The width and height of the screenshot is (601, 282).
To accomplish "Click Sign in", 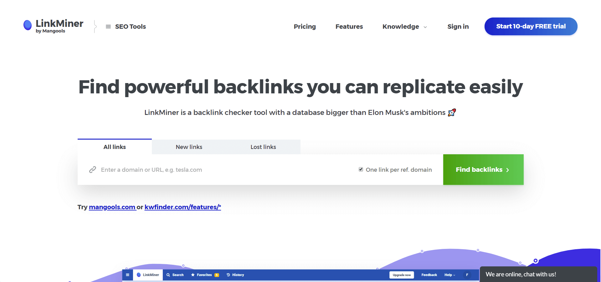I will tap(458, 27).
